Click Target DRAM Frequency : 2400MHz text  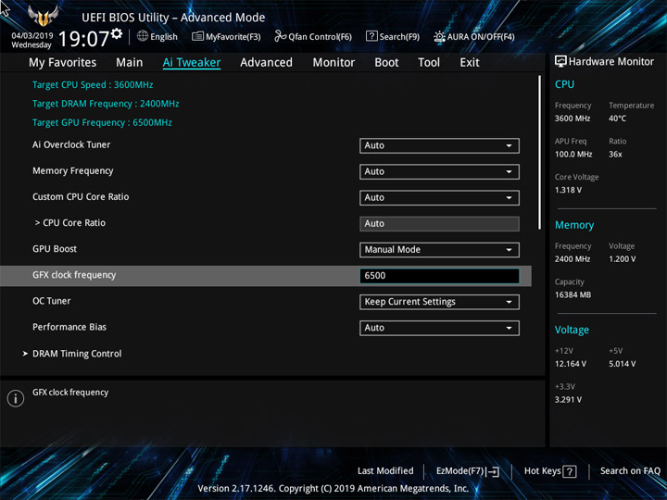[x=106, y=104]
